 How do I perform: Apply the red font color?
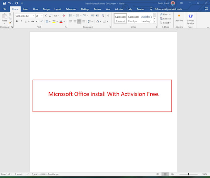pos(61,21)
